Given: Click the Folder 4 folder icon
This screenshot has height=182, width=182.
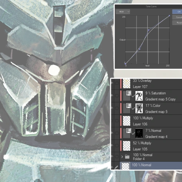Looking at the screenshot, I should (127, 157).
